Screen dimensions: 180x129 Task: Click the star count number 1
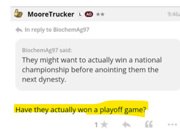[x=96, y=125]
